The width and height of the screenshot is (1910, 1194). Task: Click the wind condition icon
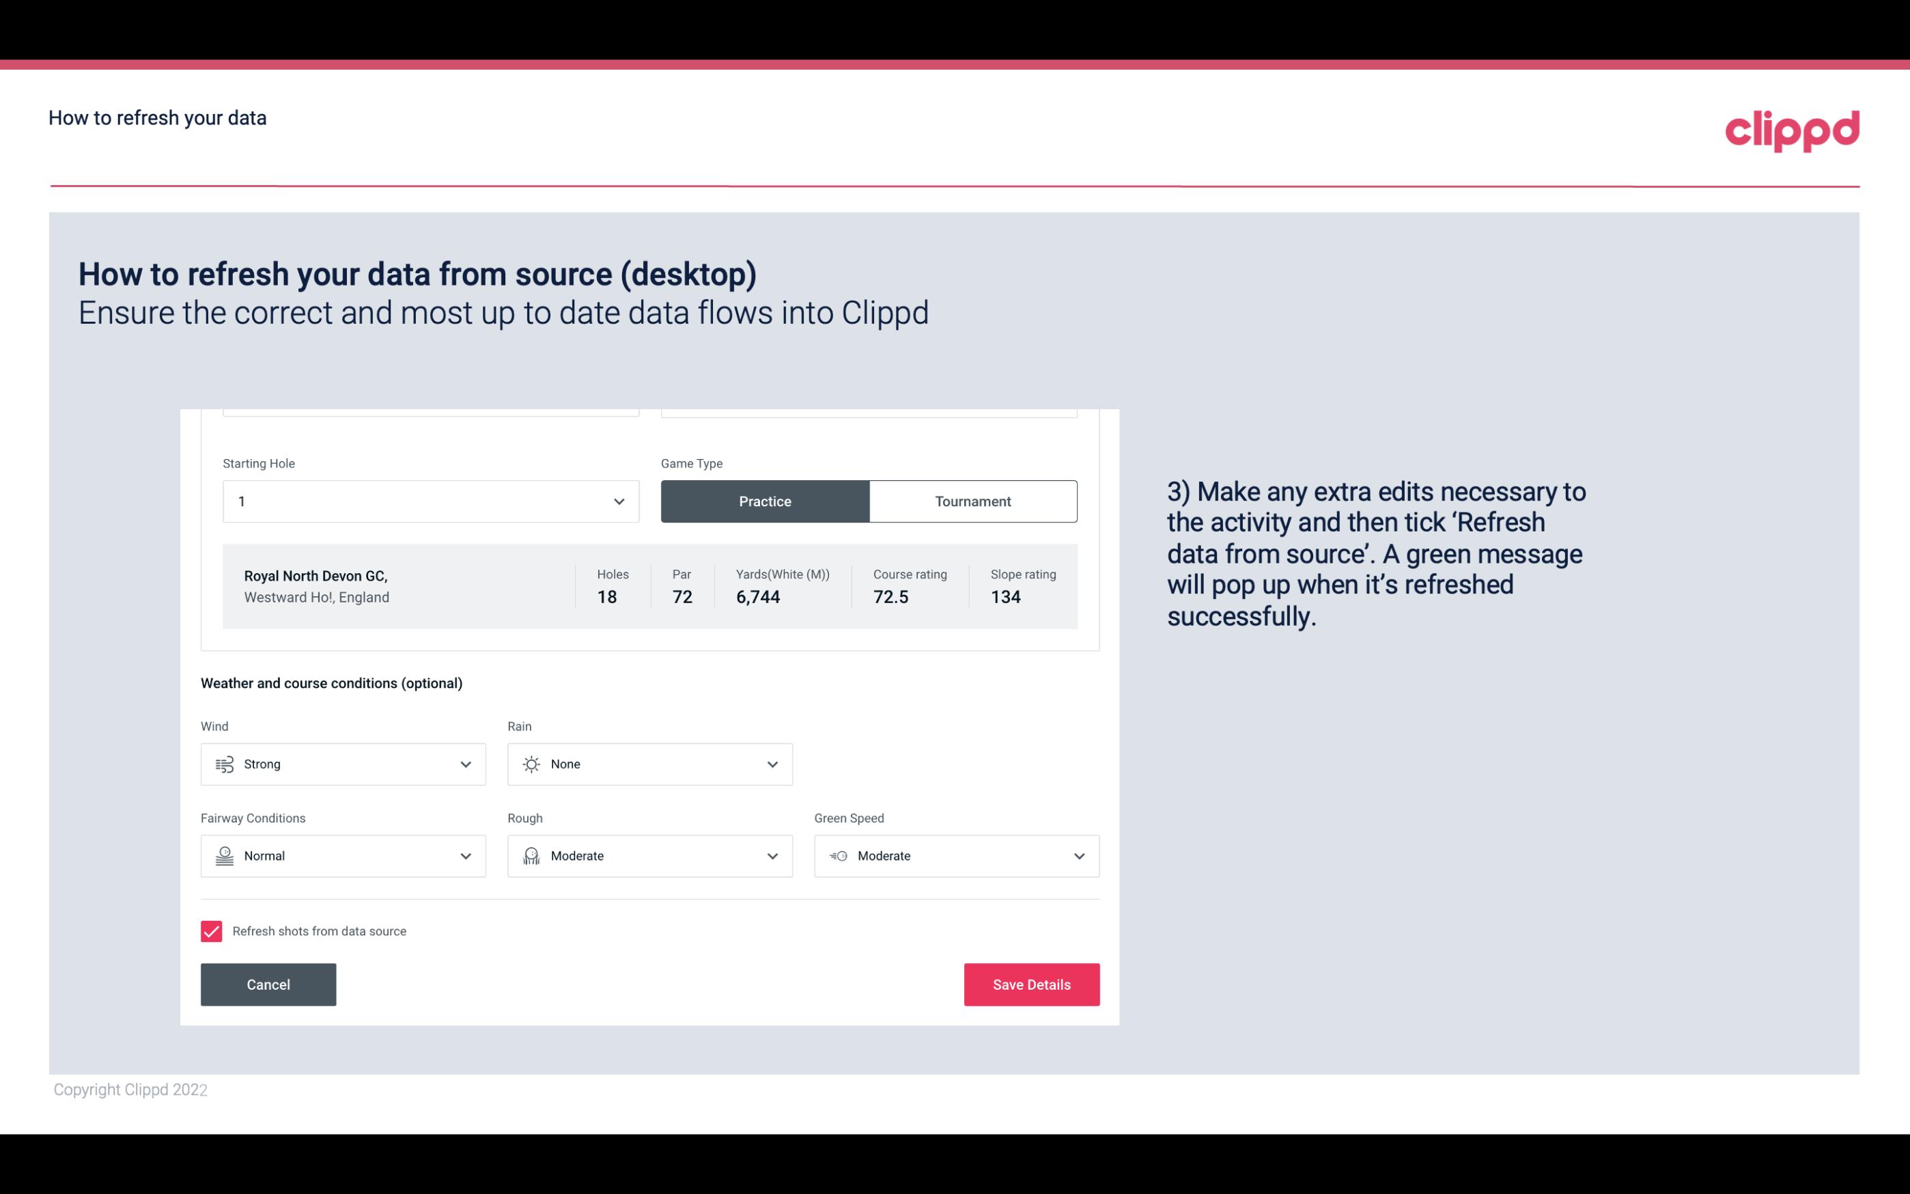tap(224, 764)
